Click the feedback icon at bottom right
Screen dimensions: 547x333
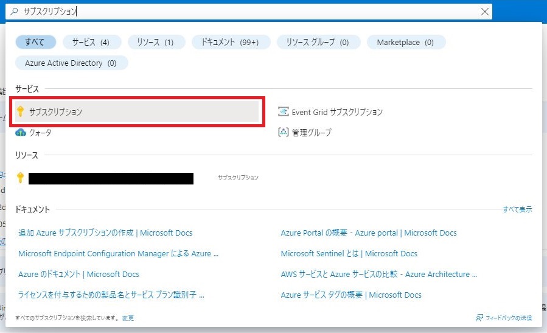click(479, 318)
